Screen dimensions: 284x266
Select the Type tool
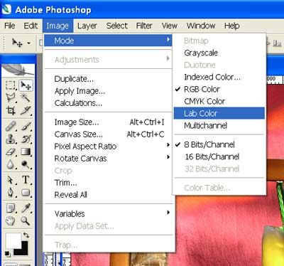point(26,180)
